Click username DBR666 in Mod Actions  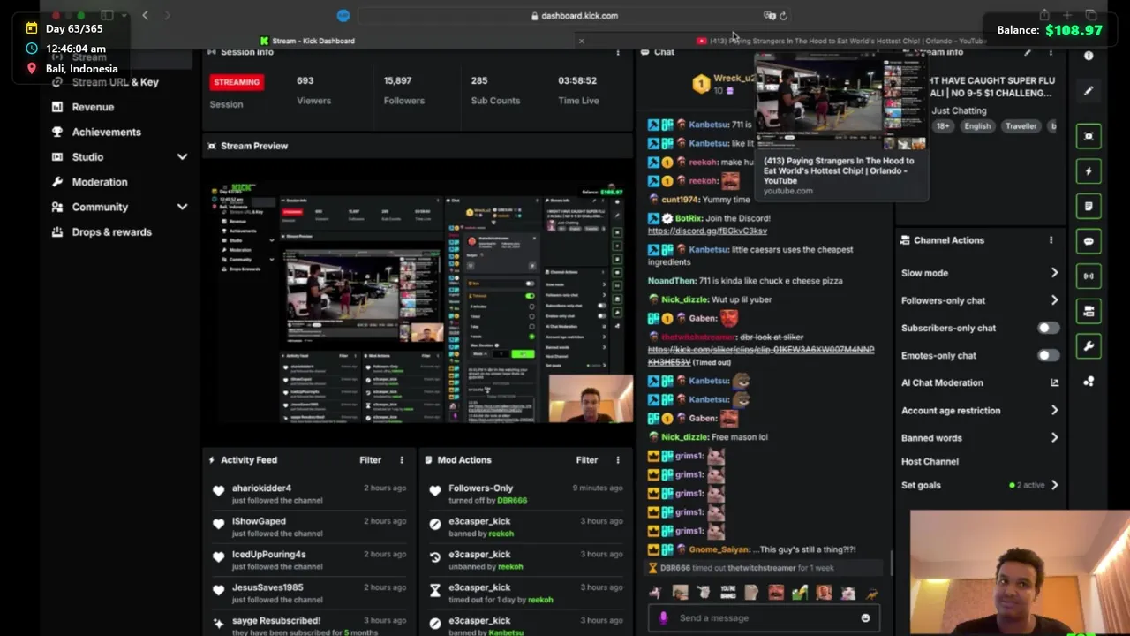click(512, 501)
